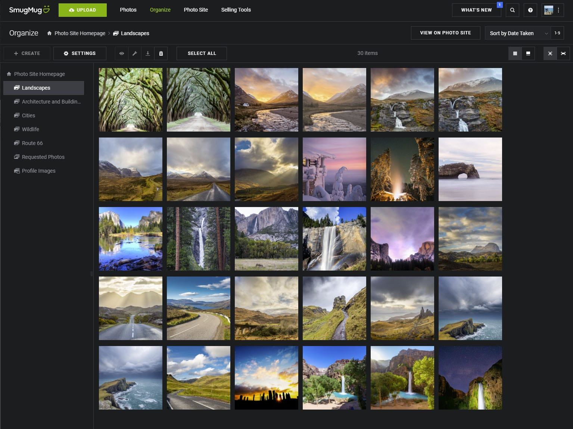Open the three-dot overflow menu icon
This screenshot has width=573, height=429.
click(x=558, y=10)
